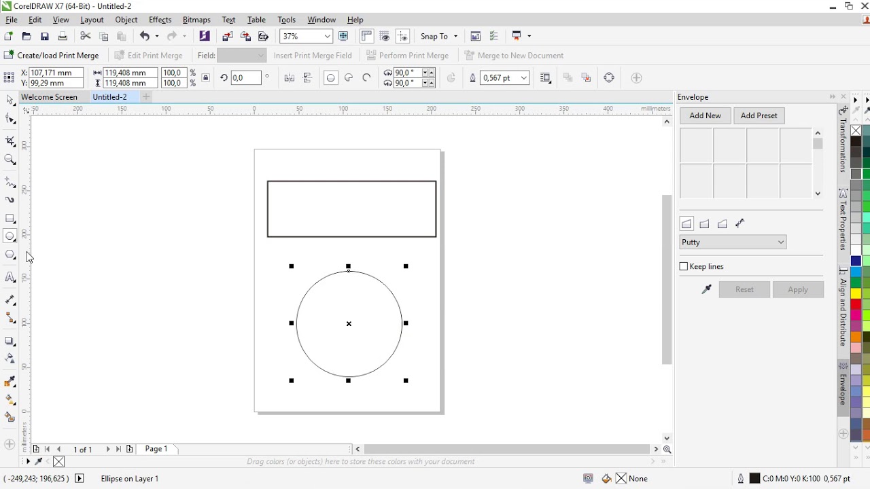The height and width of the screenshot is (489, 870).
Task: Save the document with the Save icon
Action: pos(45,36)
